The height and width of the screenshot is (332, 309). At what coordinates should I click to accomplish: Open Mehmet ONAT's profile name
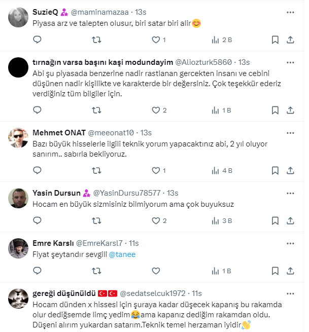click(x=59, y=132)
